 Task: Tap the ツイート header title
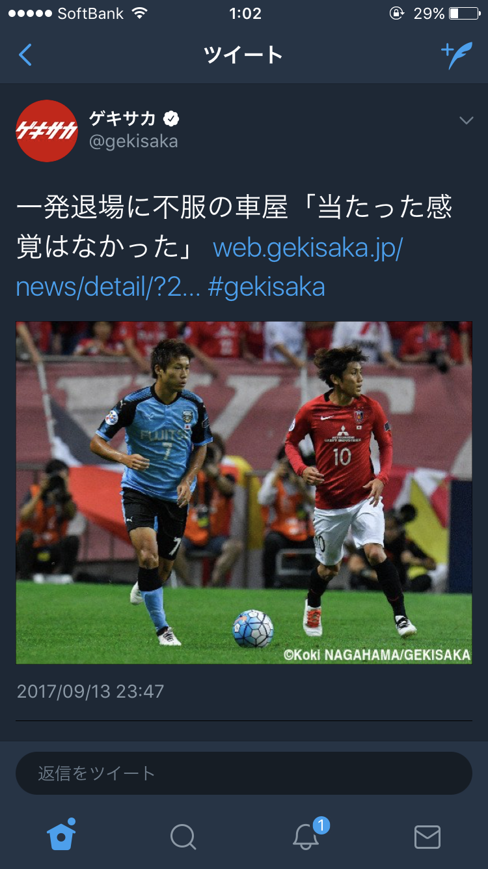click(243, 55)
